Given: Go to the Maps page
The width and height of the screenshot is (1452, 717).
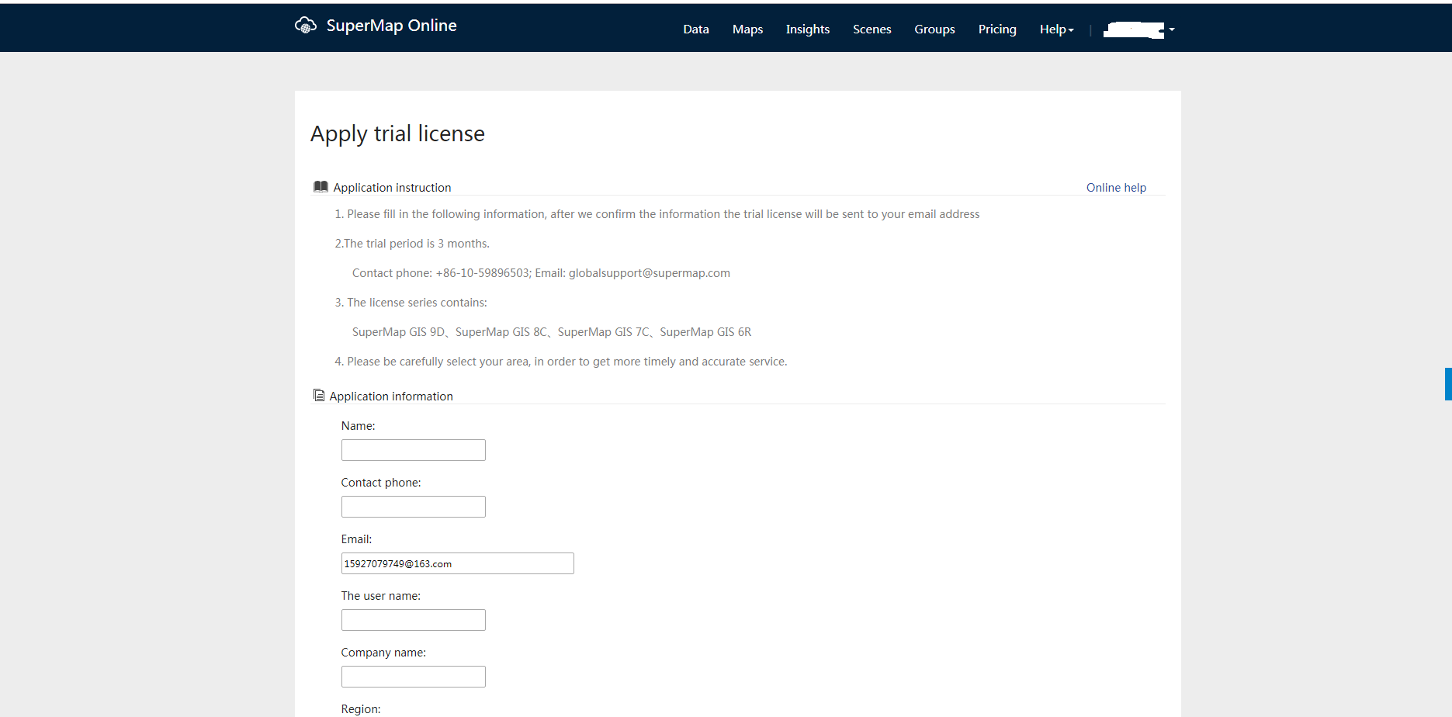Looking at the screenshot, I should pyautogui.click(x=747, y=29).
